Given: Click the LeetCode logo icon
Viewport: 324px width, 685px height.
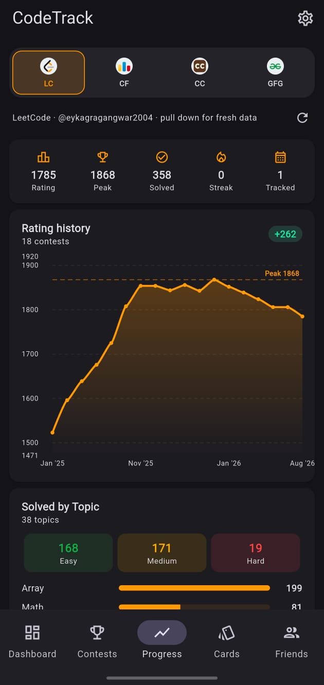Looking at the screenshot, I should (x=48, y=66).
